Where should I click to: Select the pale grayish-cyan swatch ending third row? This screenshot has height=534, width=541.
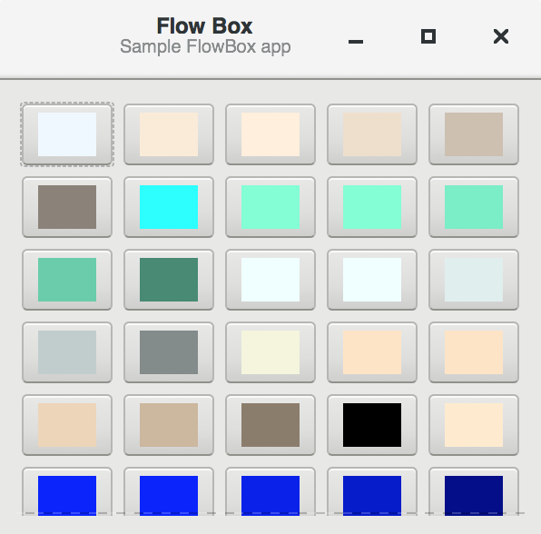pyautogui.click(x=474, y=280)
